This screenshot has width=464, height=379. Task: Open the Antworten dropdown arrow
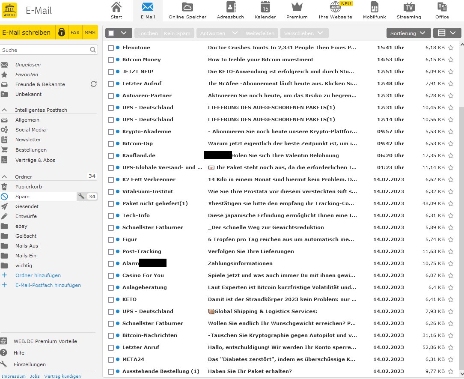[235, 33]
